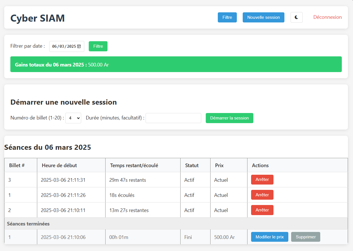Viewport: 353px width, 251px height.
Task: Click the Cyber SIAM title
Action: (38, 18)
